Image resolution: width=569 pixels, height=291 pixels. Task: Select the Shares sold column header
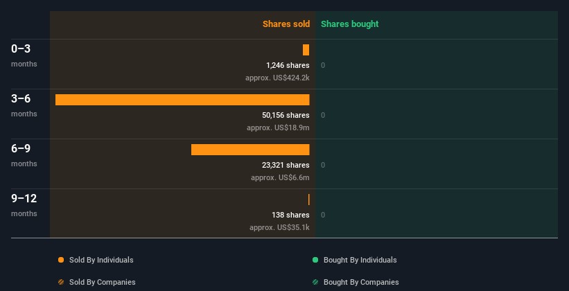(286, 24)
